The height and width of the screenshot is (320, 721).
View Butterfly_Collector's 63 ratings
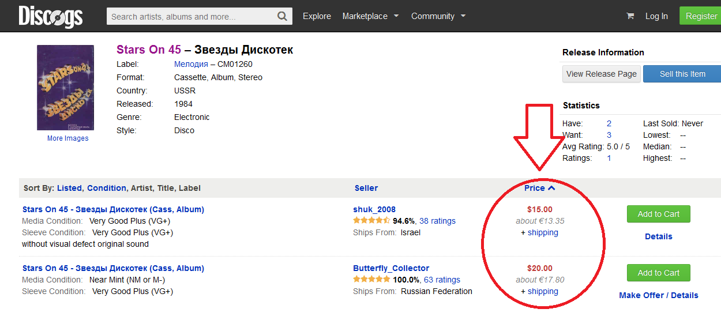442,280
